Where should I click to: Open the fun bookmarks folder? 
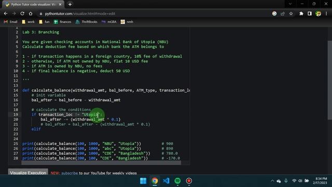click(44, 22)
